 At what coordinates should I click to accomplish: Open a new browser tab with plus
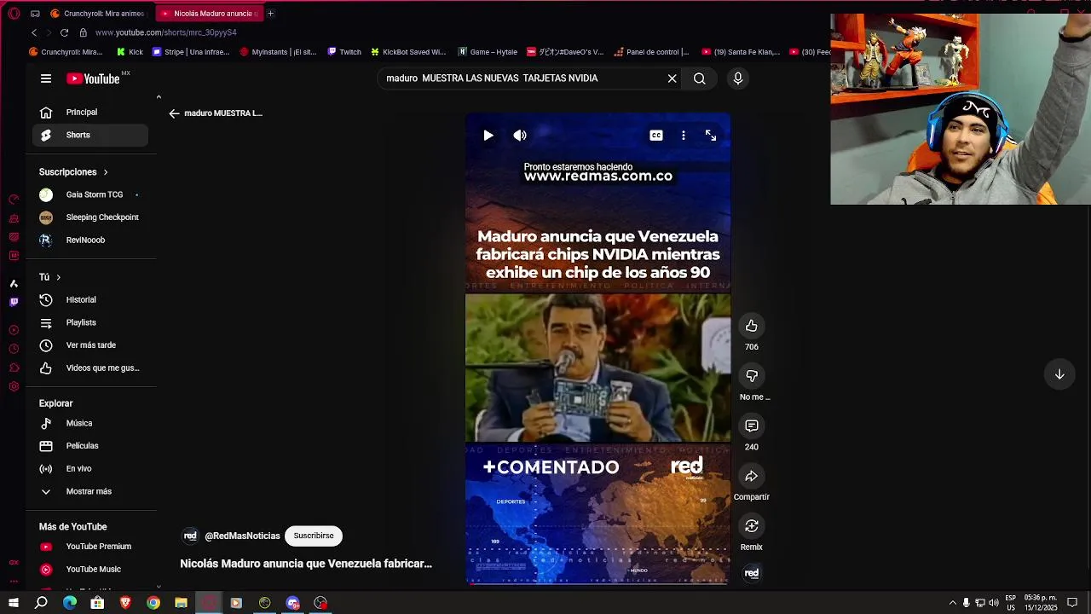coord(271,14)
